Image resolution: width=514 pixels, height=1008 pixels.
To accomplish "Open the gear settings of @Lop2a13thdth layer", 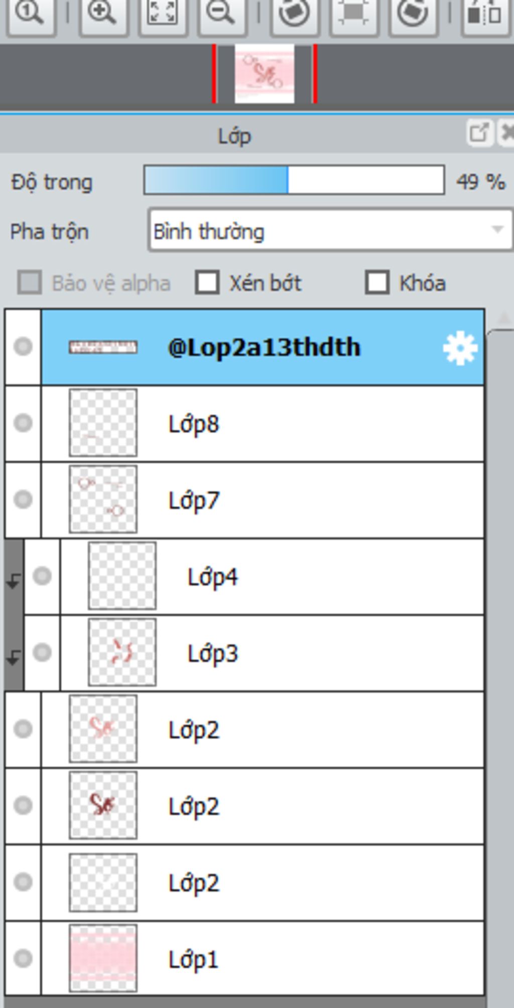I will [460, 348].
